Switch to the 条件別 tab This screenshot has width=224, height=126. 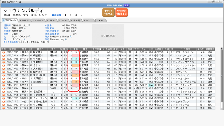click(25, 20)
